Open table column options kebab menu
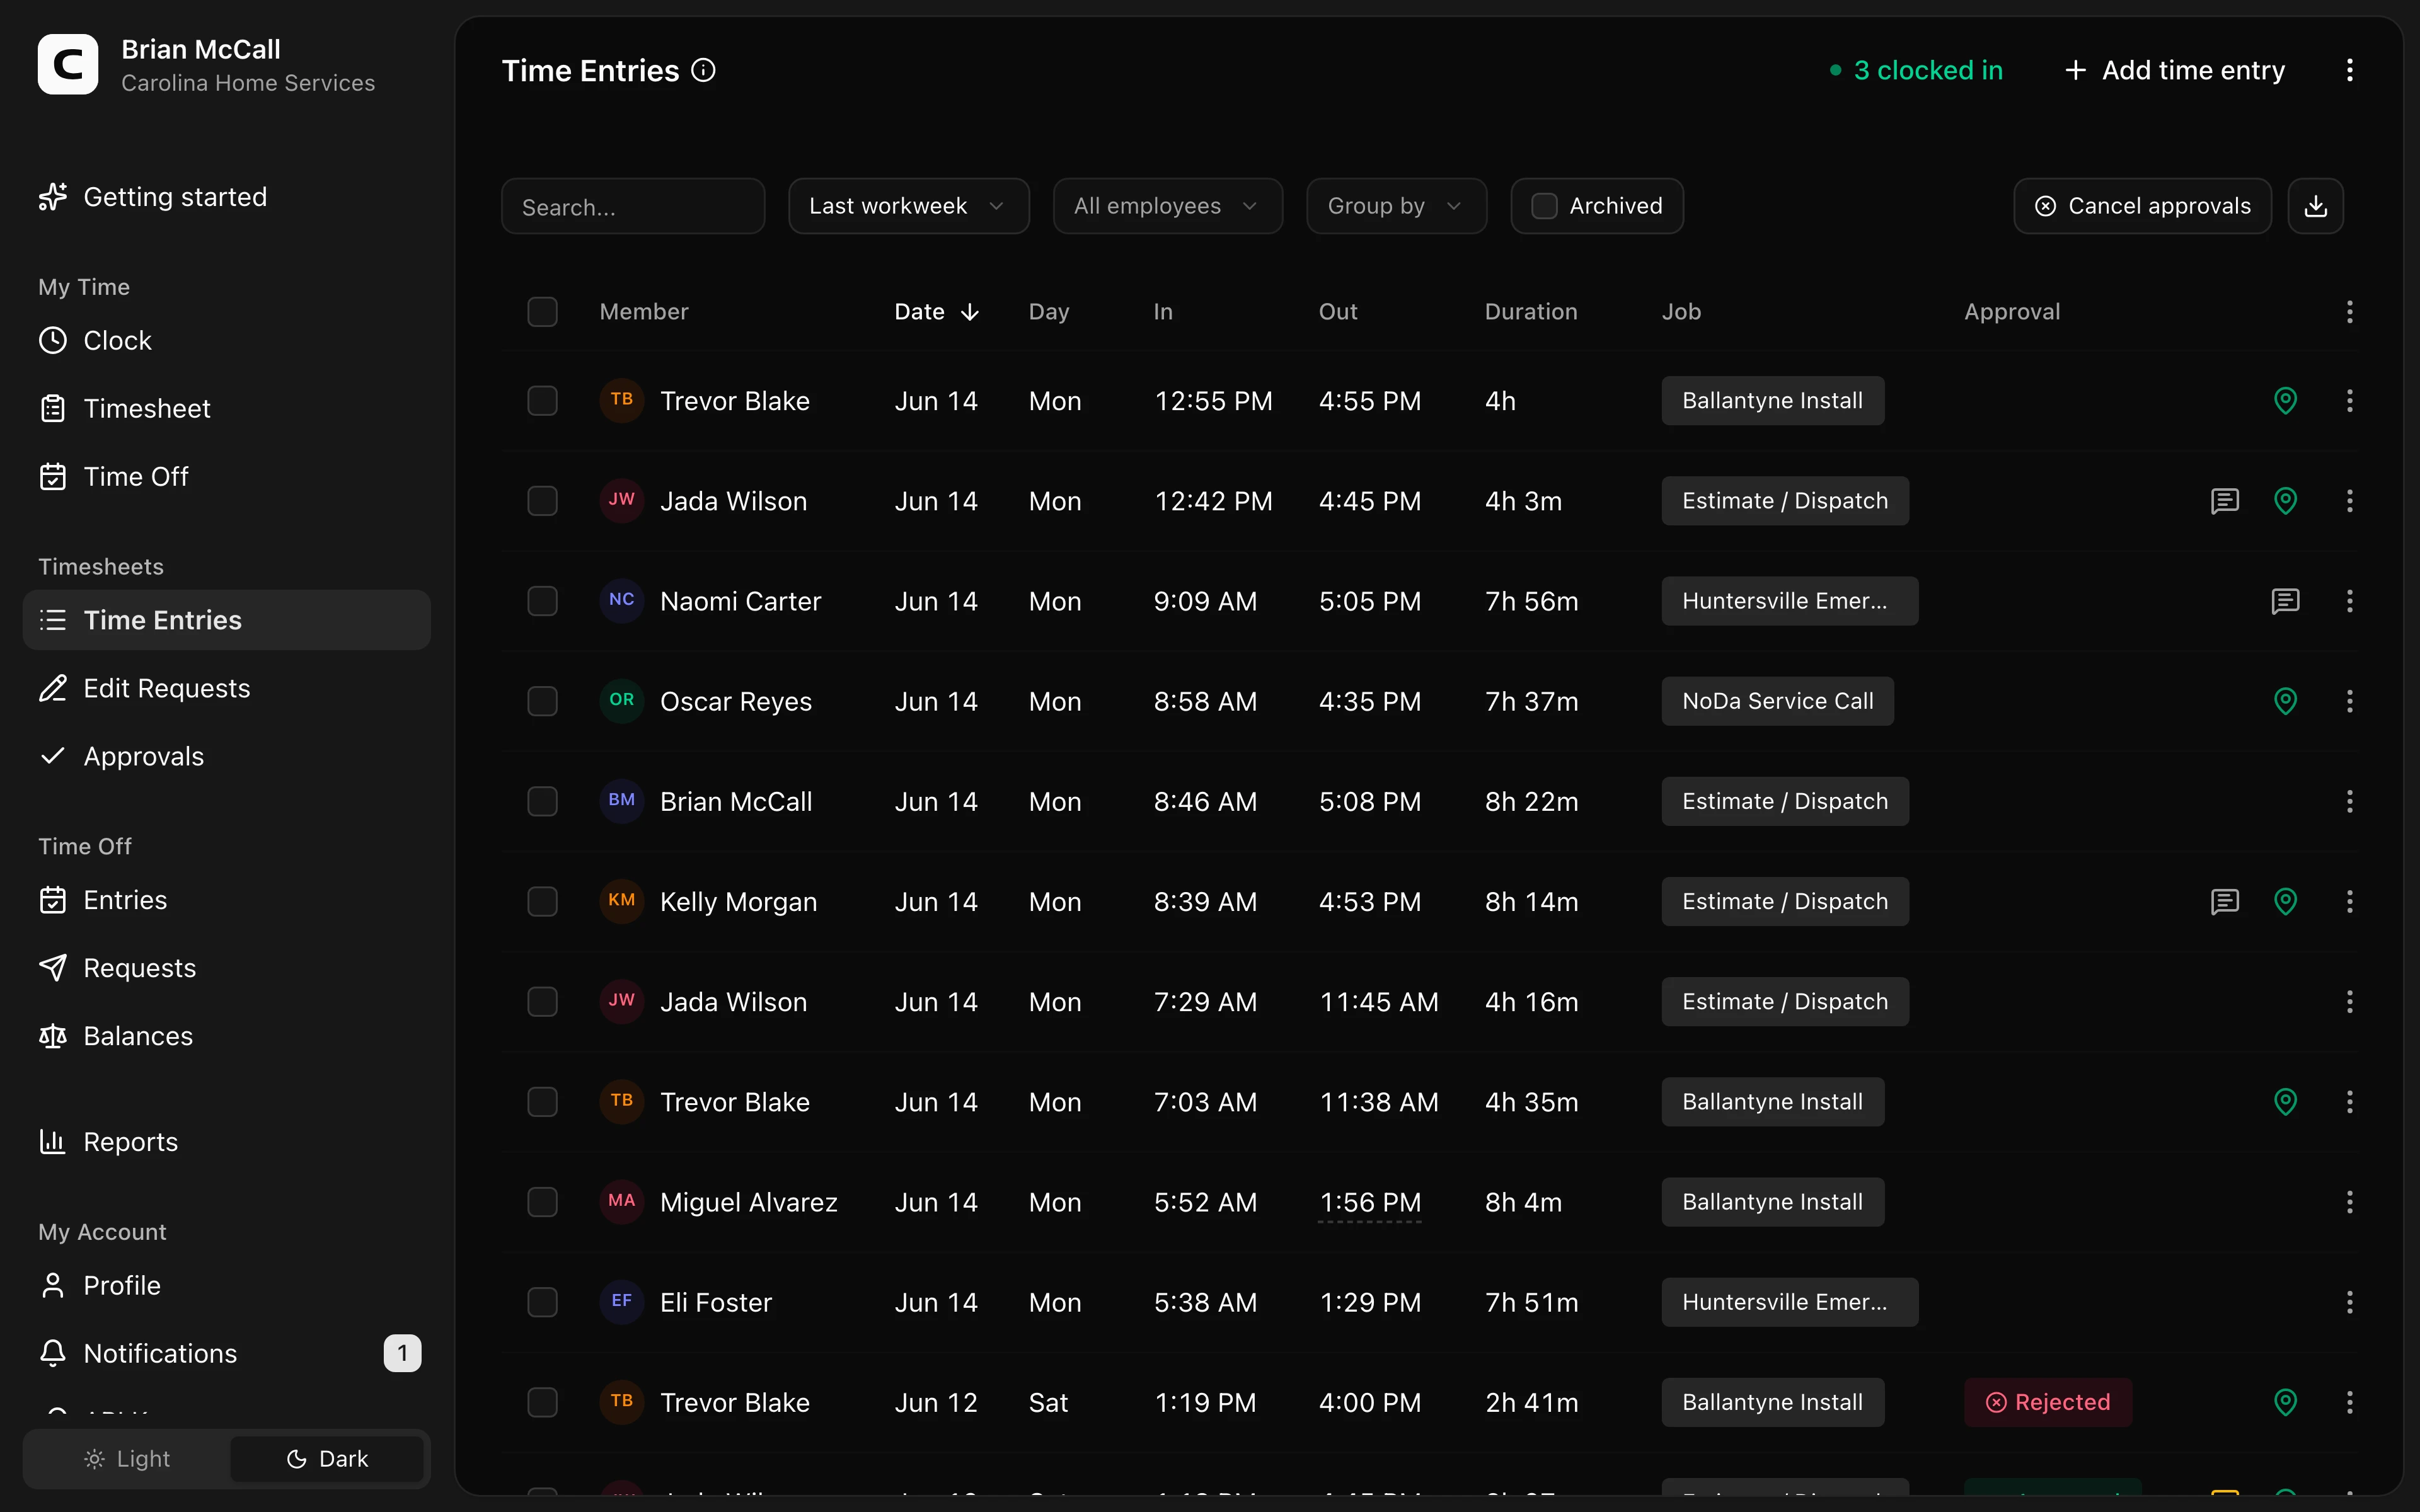The image size is (2420, 1512). (2349, 312)
